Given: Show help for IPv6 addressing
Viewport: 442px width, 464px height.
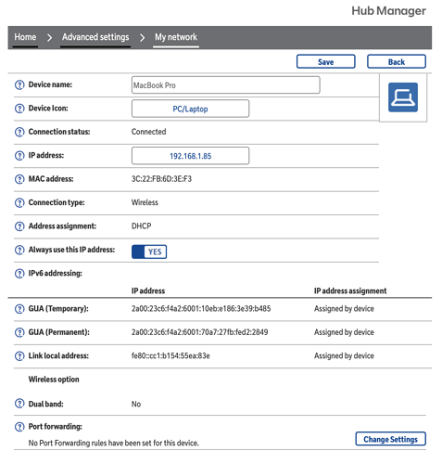Looking at the screenshot, I should click(x=19, y=274).
